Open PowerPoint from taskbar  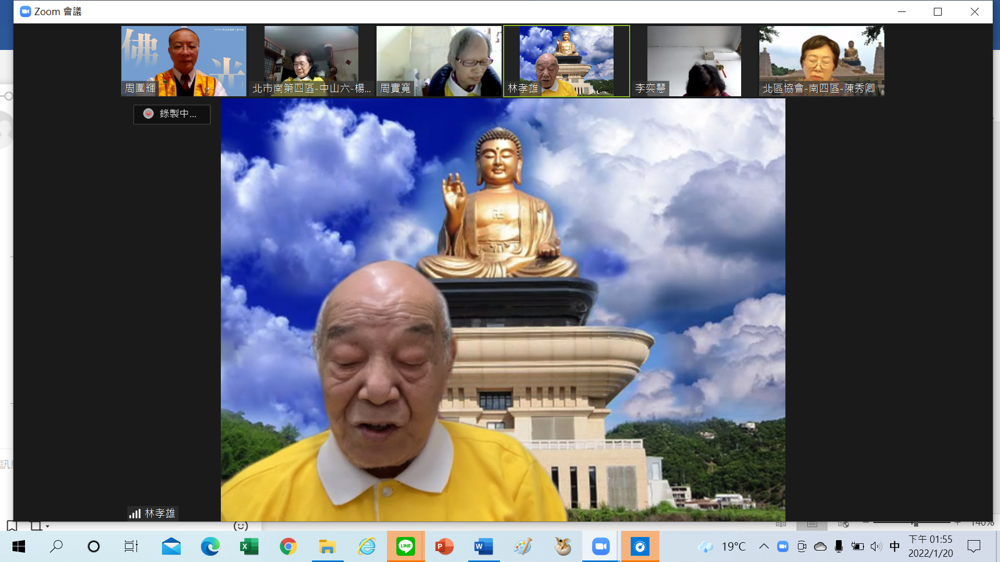pyautogui.click(x=444, y=546)
